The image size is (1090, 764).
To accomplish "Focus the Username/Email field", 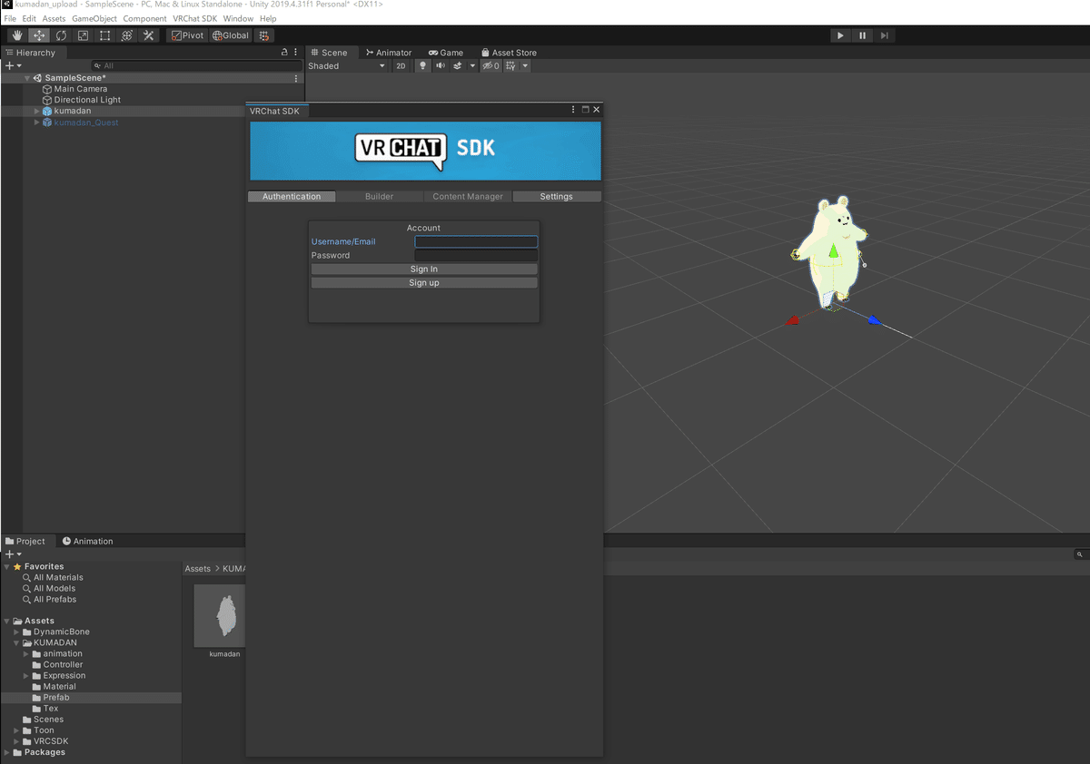I will [476, 241].
